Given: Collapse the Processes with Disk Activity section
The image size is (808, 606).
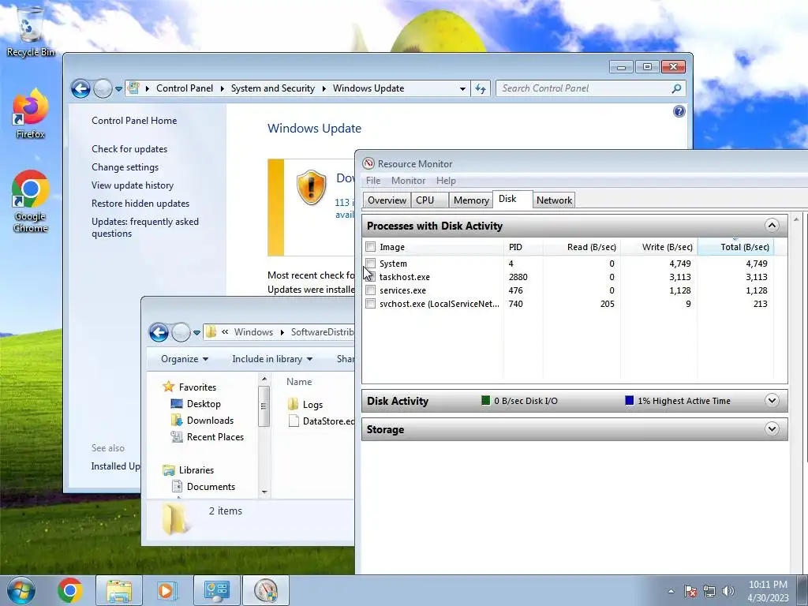Looking at the screenshot, I should pos(772,225).
